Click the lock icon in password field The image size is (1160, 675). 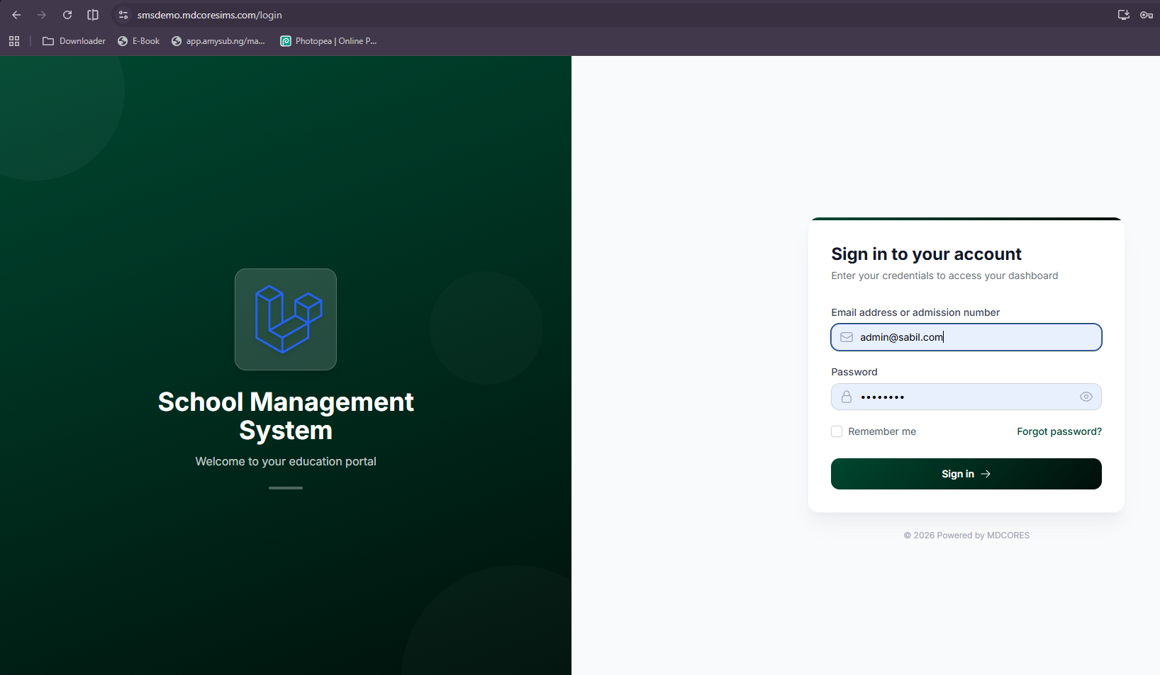(x=847, y=397)
